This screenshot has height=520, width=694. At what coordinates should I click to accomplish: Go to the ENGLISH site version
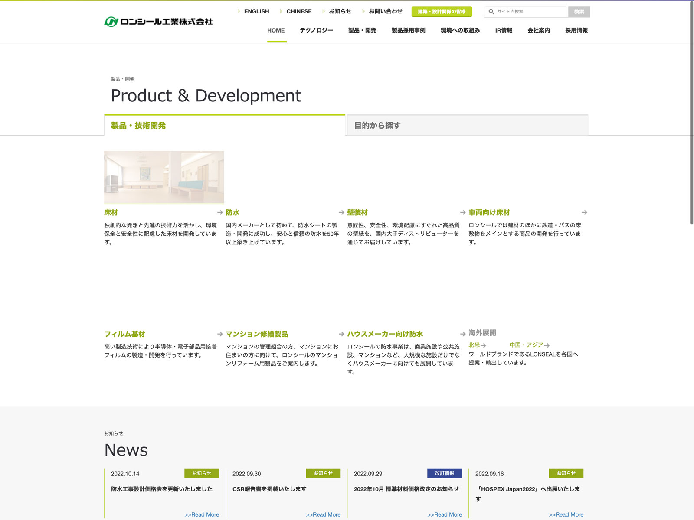(x=256, y=11)
